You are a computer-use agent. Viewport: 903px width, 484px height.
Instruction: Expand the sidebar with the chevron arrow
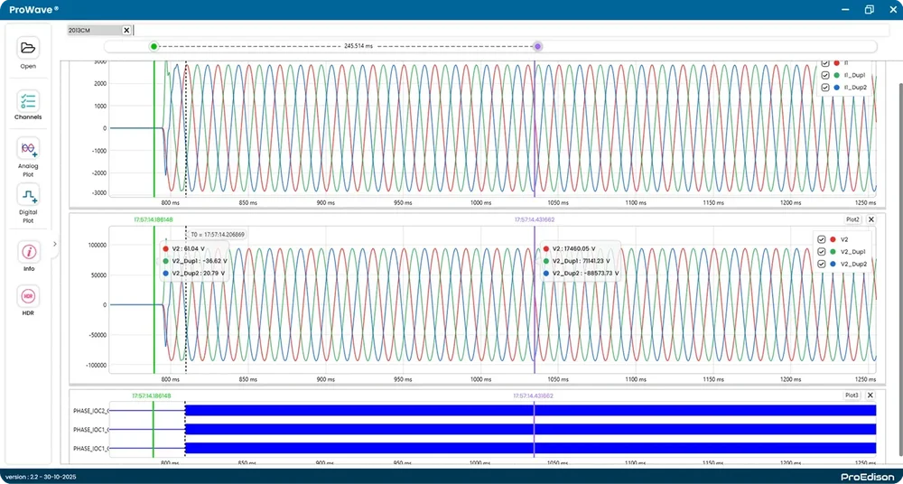click(x=55, y=244)
